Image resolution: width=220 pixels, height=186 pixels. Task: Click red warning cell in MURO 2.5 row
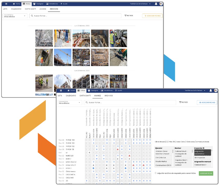point(129,156)
